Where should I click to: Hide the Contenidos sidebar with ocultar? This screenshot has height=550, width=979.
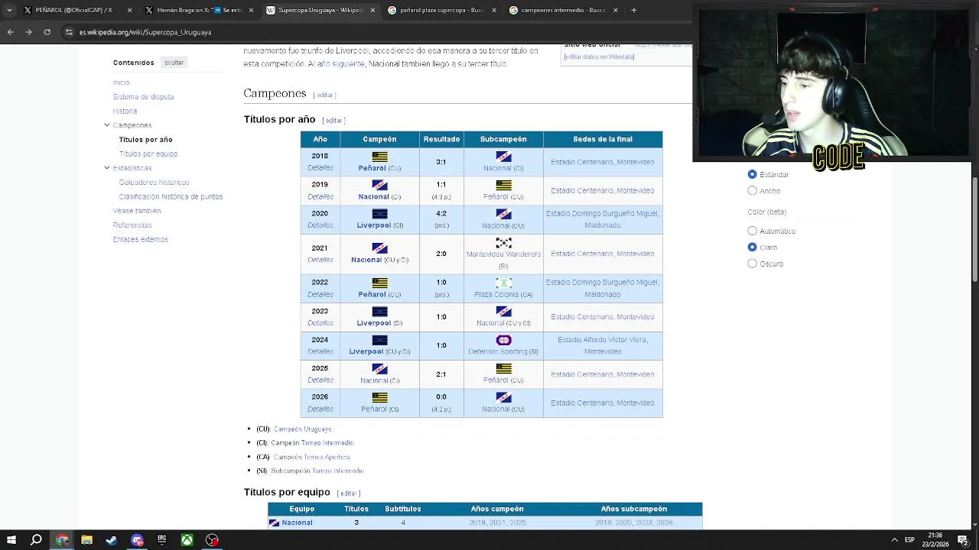point(174,63)
